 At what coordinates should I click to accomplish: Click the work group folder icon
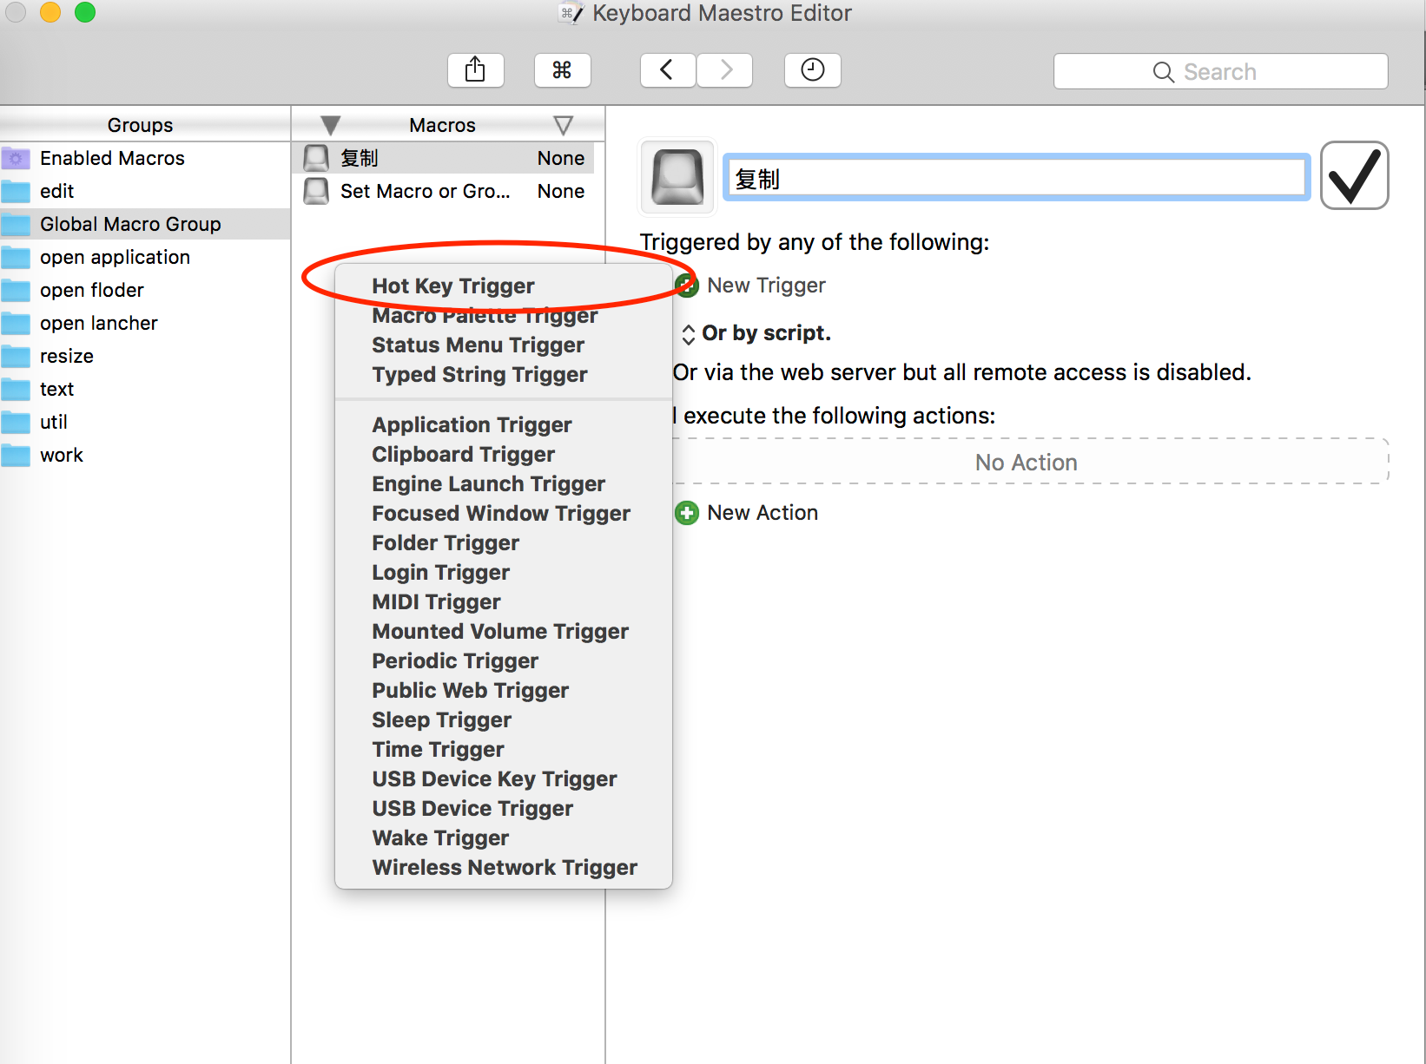click(x=16, y=455)
